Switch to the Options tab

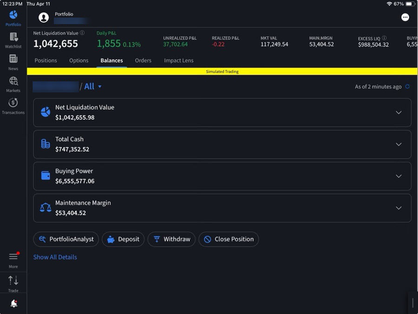pyautogui.click(x=78, y=60)
